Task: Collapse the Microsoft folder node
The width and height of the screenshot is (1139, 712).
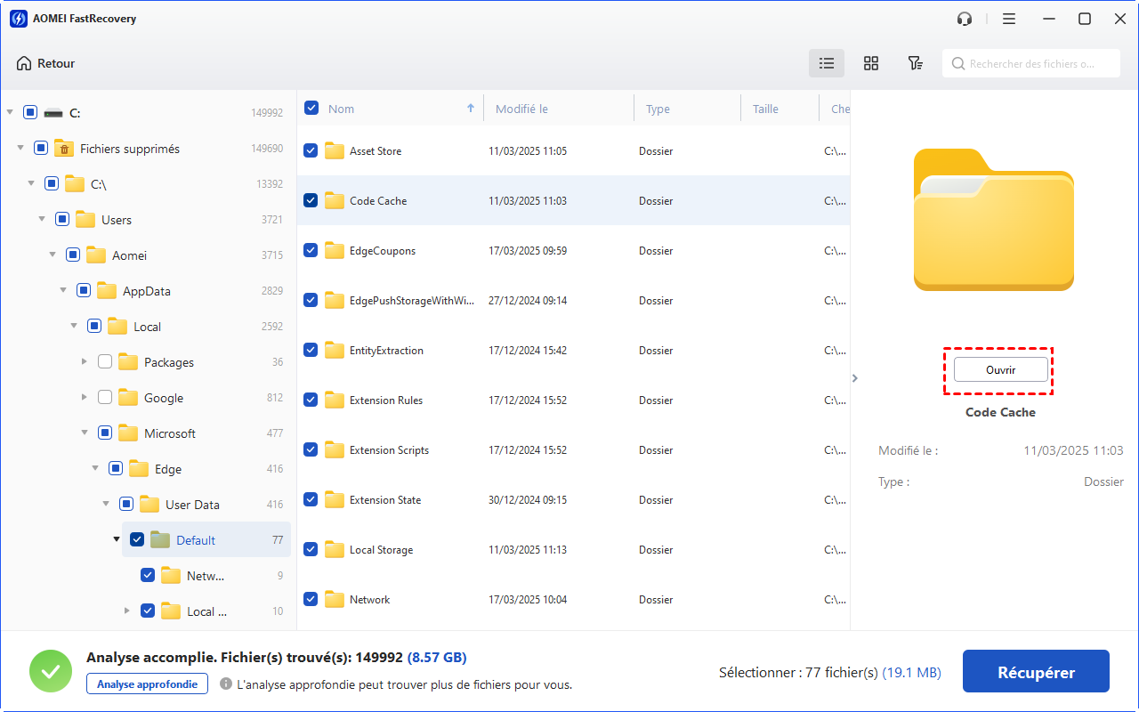Action: click(x=85, y=433)
